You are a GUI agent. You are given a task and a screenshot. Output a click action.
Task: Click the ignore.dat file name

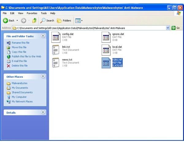pyautogui.click(x=118, y=34)
